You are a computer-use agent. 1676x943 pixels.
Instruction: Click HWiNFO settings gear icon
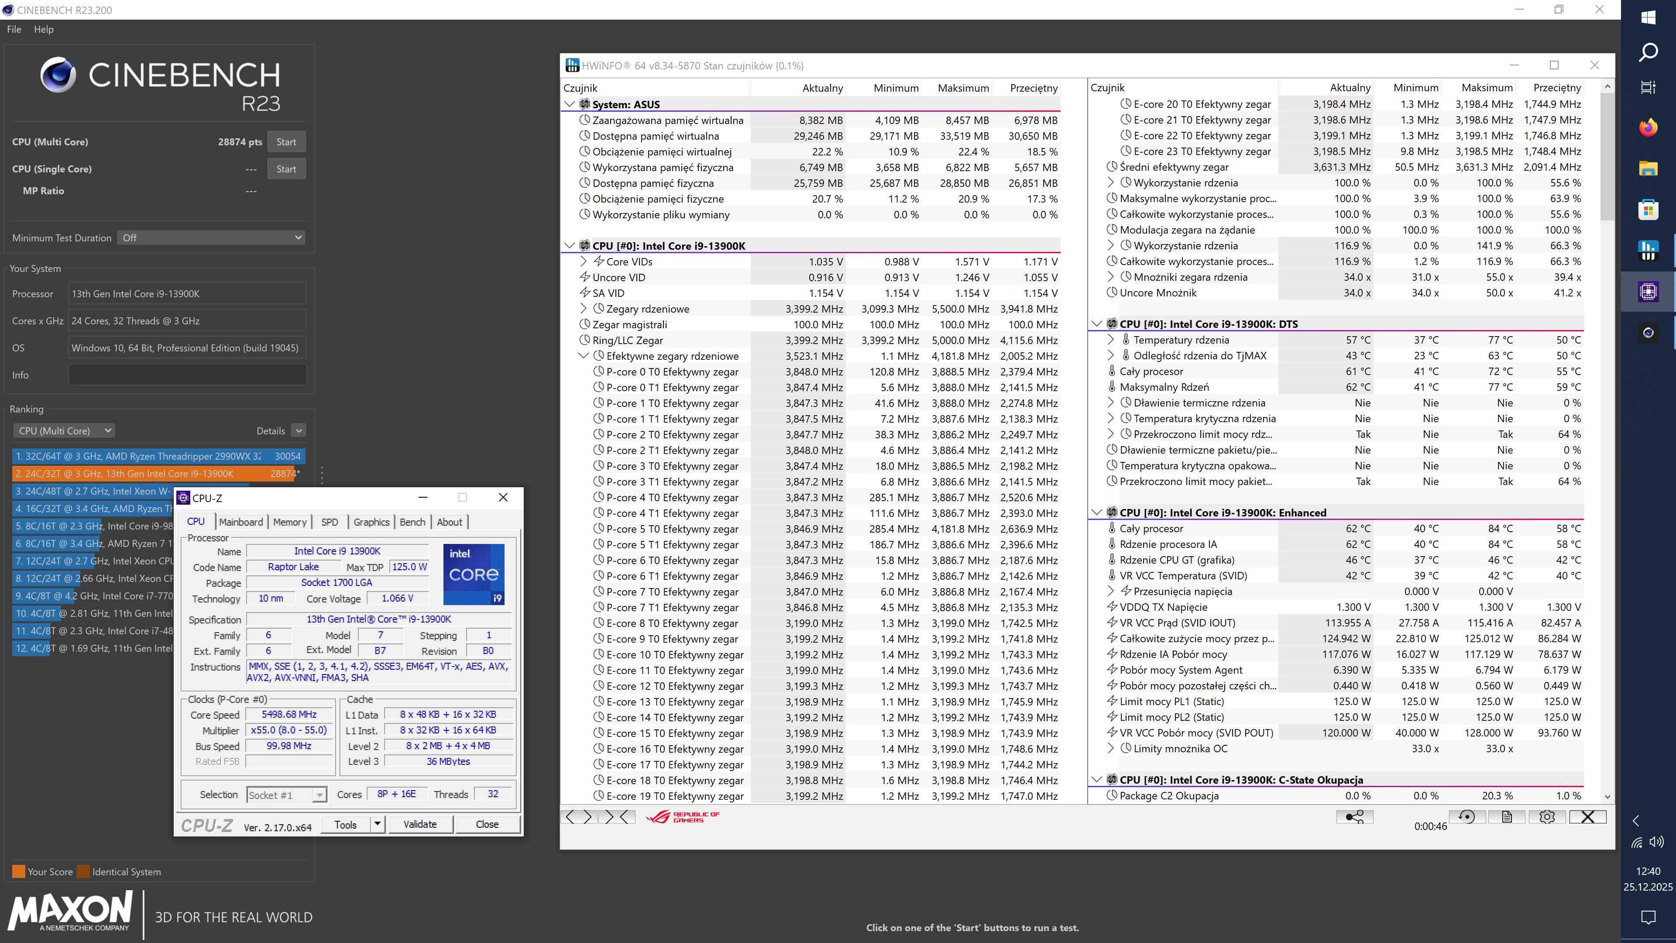coord(1546,817)
